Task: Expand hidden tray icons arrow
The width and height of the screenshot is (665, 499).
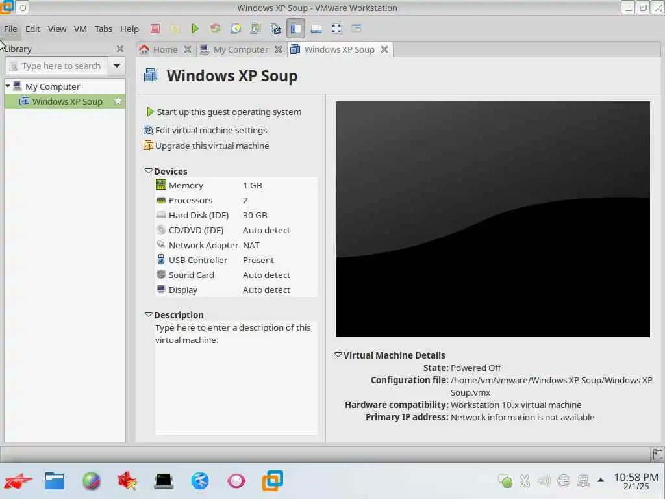Action: 601,480
